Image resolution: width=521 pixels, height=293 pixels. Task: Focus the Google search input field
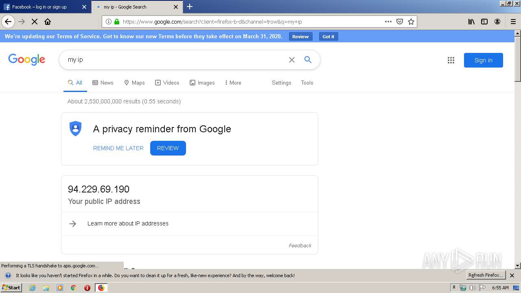coord(175,60)
